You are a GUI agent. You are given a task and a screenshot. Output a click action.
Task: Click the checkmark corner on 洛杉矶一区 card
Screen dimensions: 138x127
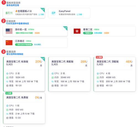66,28
